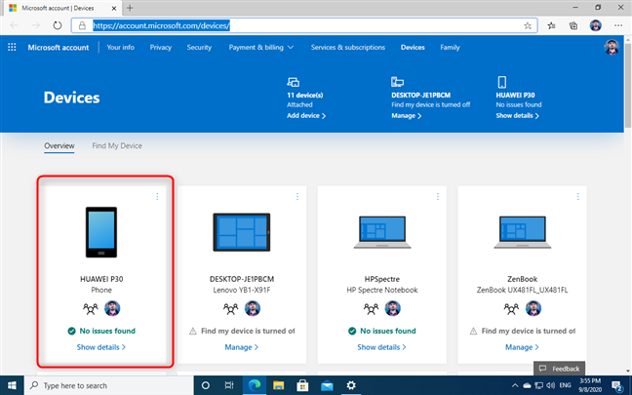Open Cortana from the taskbar

(205, 385)
